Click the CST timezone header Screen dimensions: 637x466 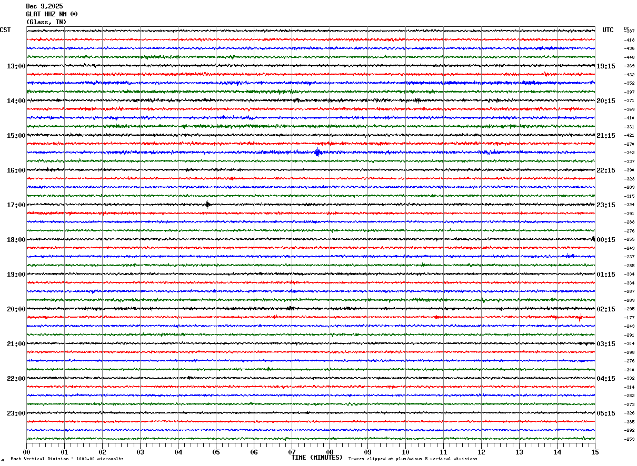5,30
